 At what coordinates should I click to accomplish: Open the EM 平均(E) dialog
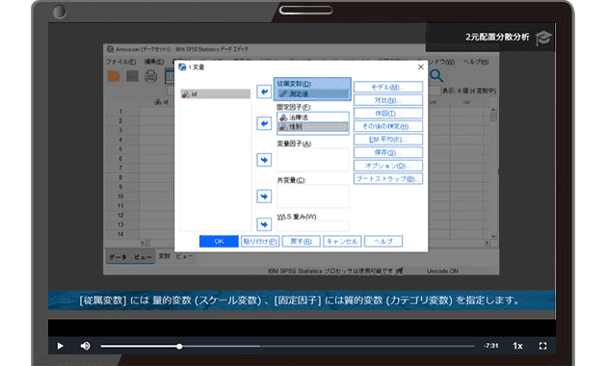tap(388, 140)
